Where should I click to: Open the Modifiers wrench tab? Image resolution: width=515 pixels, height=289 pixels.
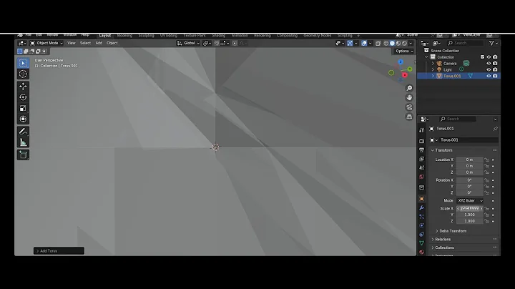tap(422, 208)
